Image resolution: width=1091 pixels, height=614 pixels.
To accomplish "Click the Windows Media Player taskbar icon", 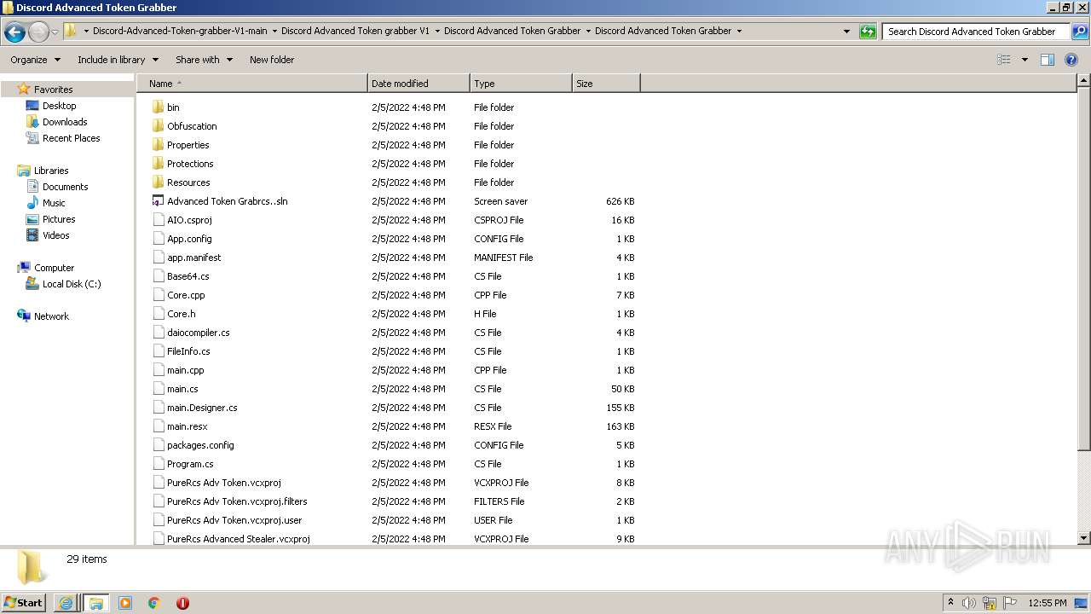I will (125, 603).
